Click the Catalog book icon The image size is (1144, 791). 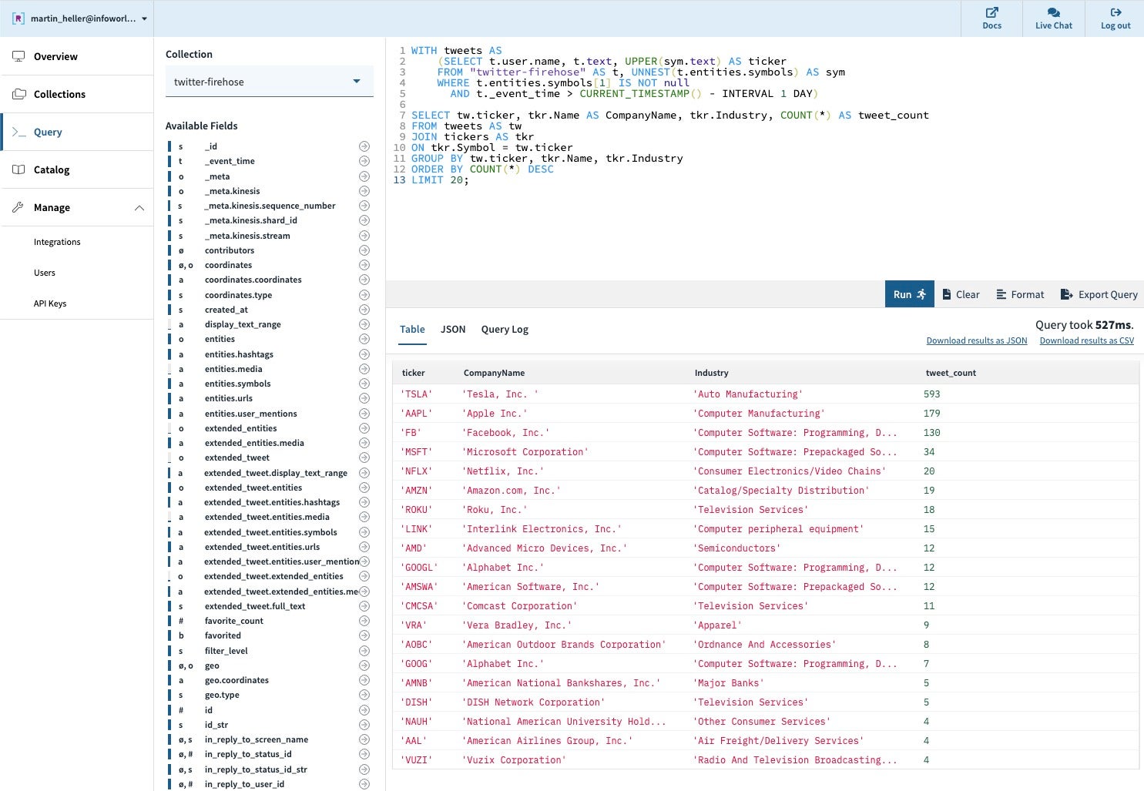click(18, 169)
